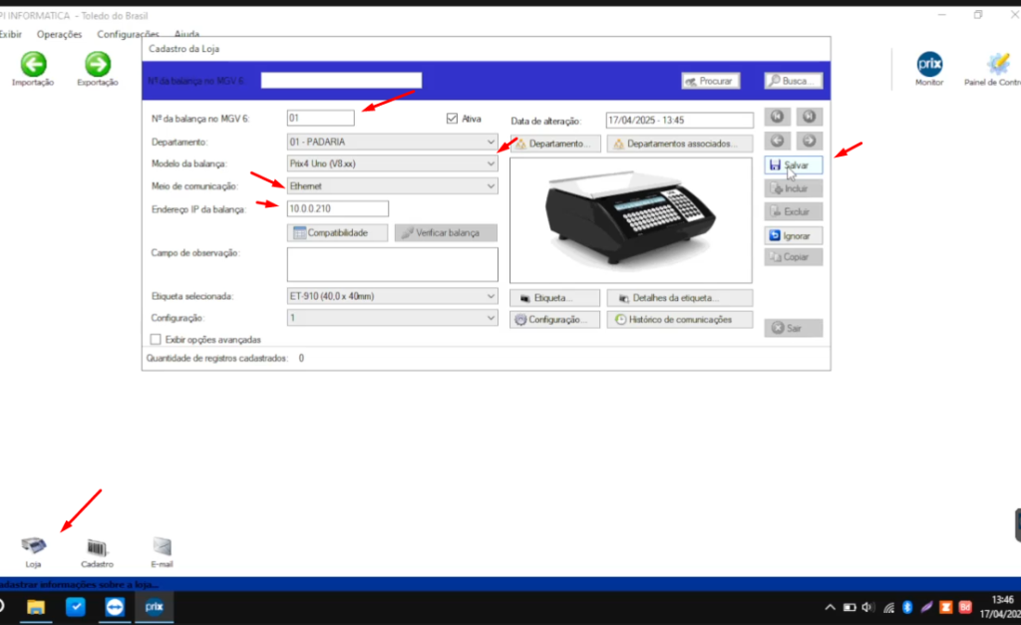The image size is (1021, 625).
Task: Click the Salvar button
Action: pyautogui.click(x=794, y=164)
